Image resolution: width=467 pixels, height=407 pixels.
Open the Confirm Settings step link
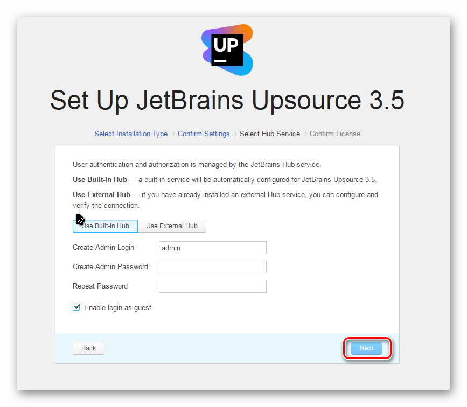coord(204,134)
